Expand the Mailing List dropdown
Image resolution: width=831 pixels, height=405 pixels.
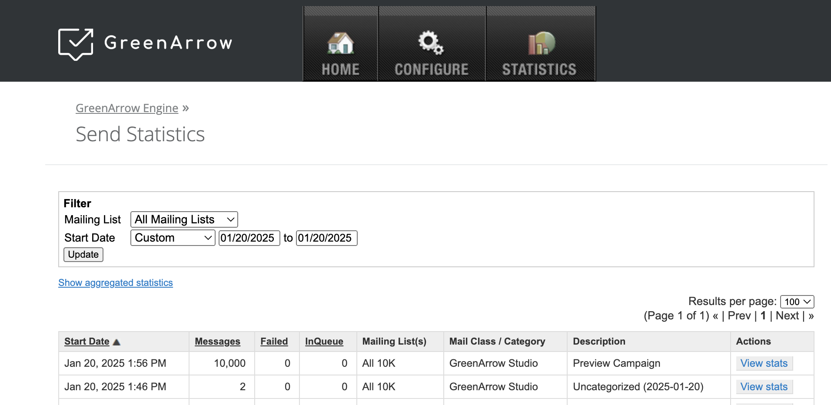coord(184,219)
